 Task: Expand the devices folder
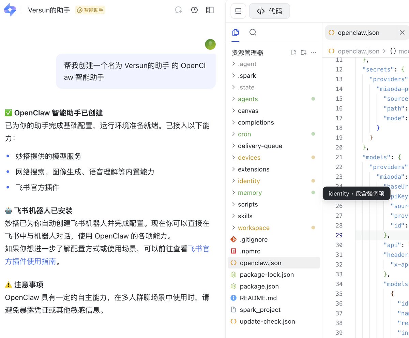pos(274,158)
